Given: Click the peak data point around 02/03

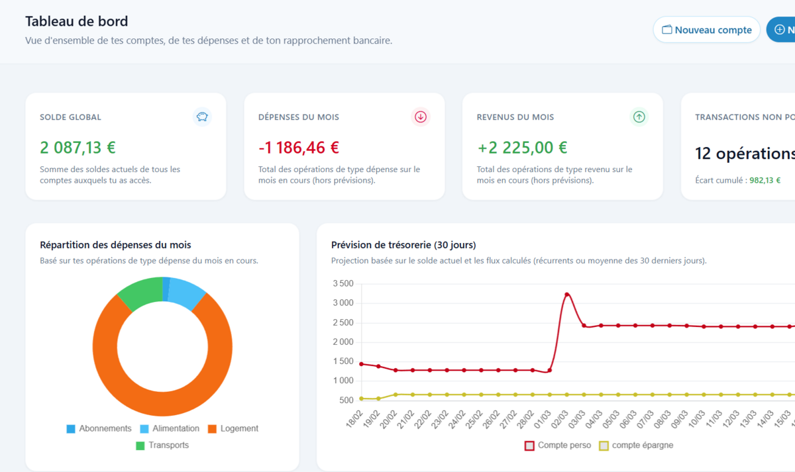Looking at the screenshot, I should coord(567,293).
